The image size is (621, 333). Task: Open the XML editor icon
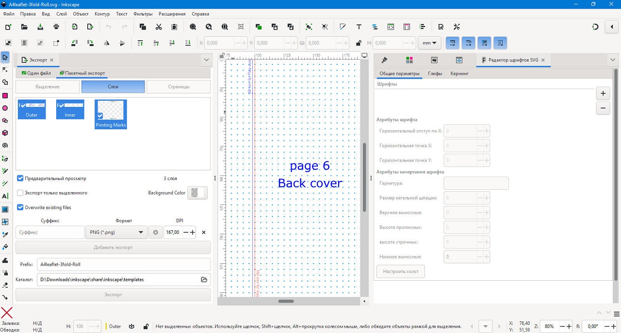coord(391,27)
